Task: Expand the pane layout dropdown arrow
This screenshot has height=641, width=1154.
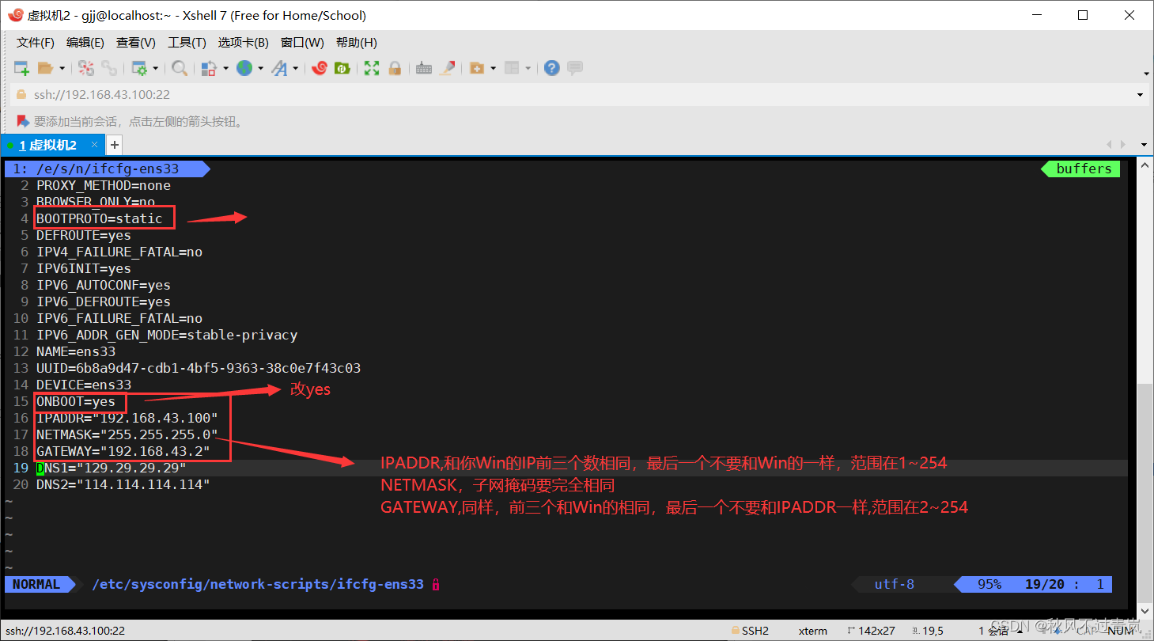Action: tap(528, 68)
